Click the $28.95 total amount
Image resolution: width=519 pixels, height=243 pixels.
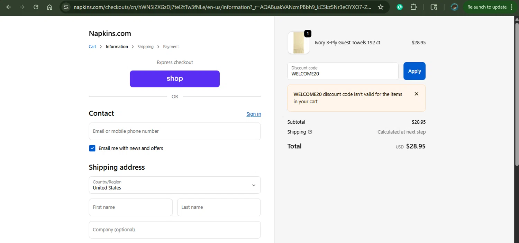point(416,146)
